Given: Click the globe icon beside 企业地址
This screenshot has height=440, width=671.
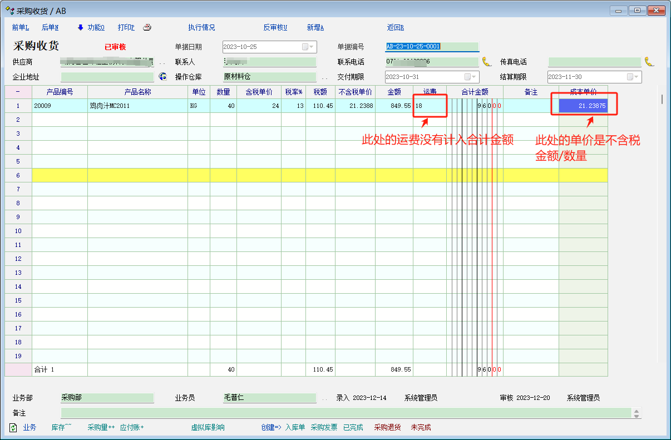Looking at the screenshot, I should [x=162, y=77].
